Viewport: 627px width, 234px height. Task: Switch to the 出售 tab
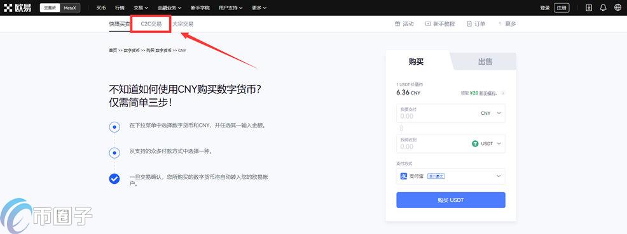(485, 62)
